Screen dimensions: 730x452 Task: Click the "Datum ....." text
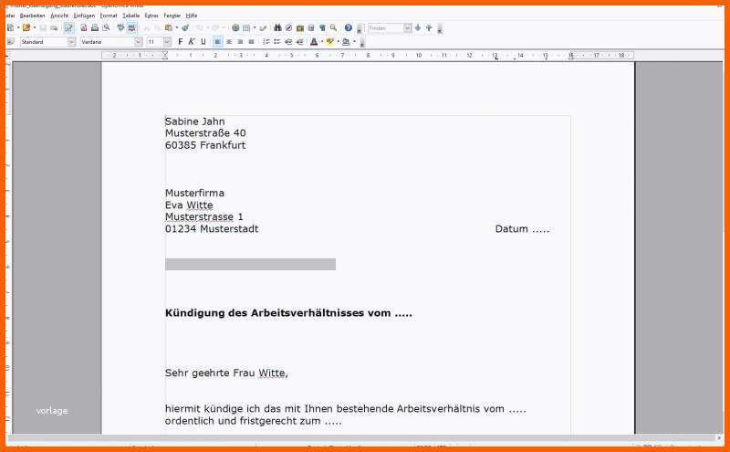[x=522, y=229]
